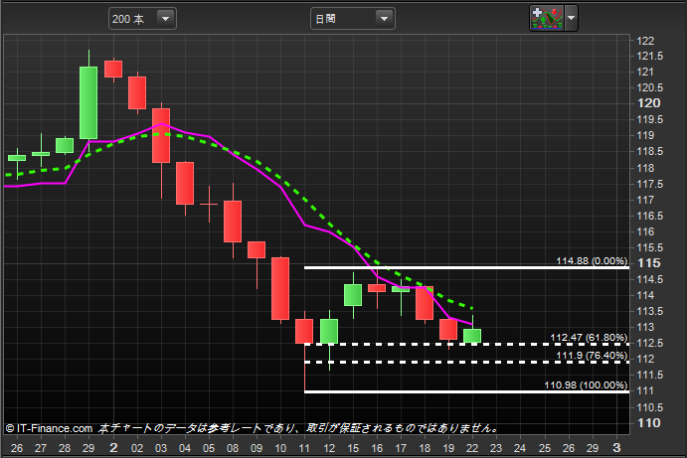Click the 115 price axis label
687x458 pixels.
[x=649, y=263]
